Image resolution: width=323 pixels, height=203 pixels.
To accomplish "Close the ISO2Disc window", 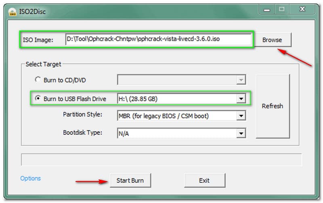I will tap(302, 9).
